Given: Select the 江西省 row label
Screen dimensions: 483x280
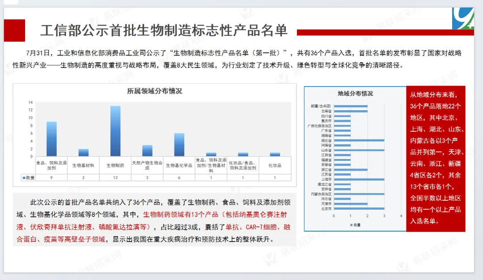Looking at the screenshot, I should pyautogui.click(x=326, y=155).
